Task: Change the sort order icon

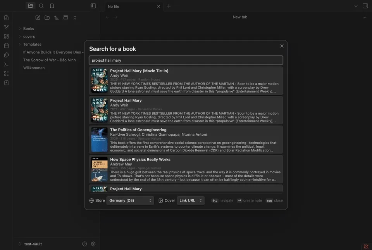Action: [x=56, y=18]
